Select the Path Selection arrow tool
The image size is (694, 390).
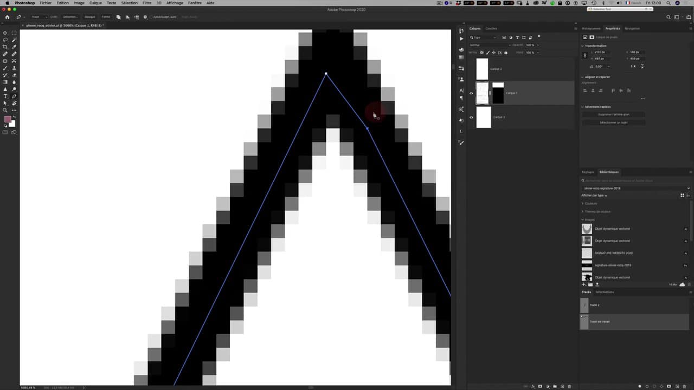pos(5,103)
